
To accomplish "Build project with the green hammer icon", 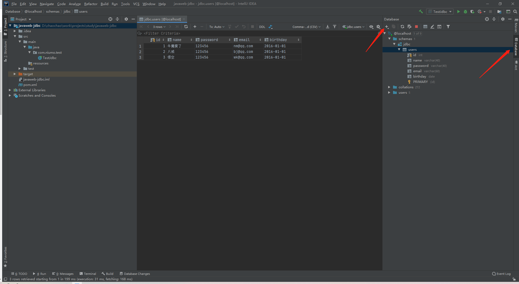I will pyautogui.click(x=421, y=12).
